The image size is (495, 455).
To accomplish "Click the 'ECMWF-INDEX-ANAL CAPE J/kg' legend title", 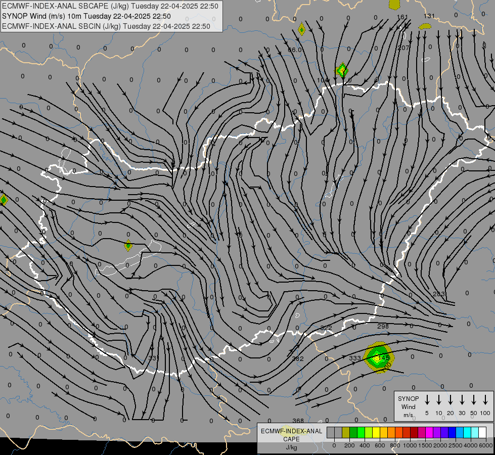I will pyautogui.click(x=291, y=439).
